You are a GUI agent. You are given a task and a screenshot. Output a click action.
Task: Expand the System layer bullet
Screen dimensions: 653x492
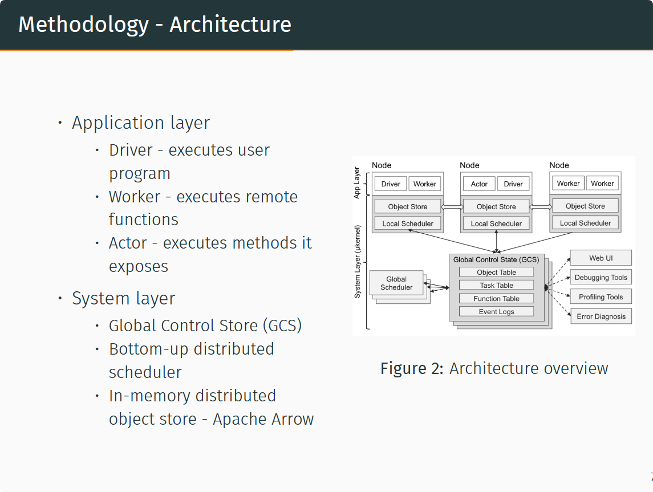click(123, 298)
